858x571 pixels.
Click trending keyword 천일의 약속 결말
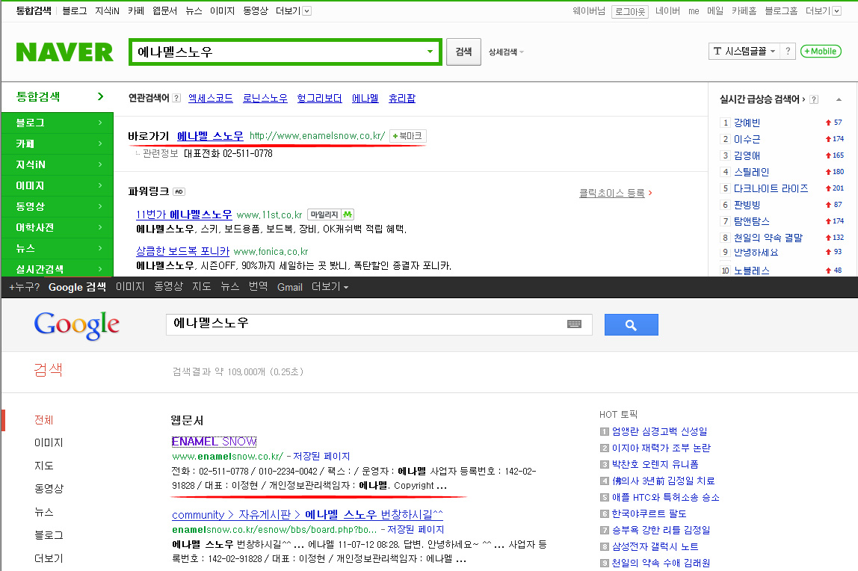(768, 238)
